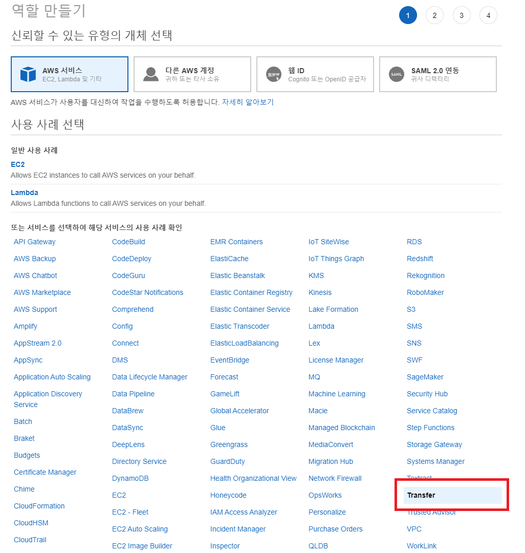This screenshot has height=553, width=525.
Task: Select EventBridge service
Action: (230, 360)
